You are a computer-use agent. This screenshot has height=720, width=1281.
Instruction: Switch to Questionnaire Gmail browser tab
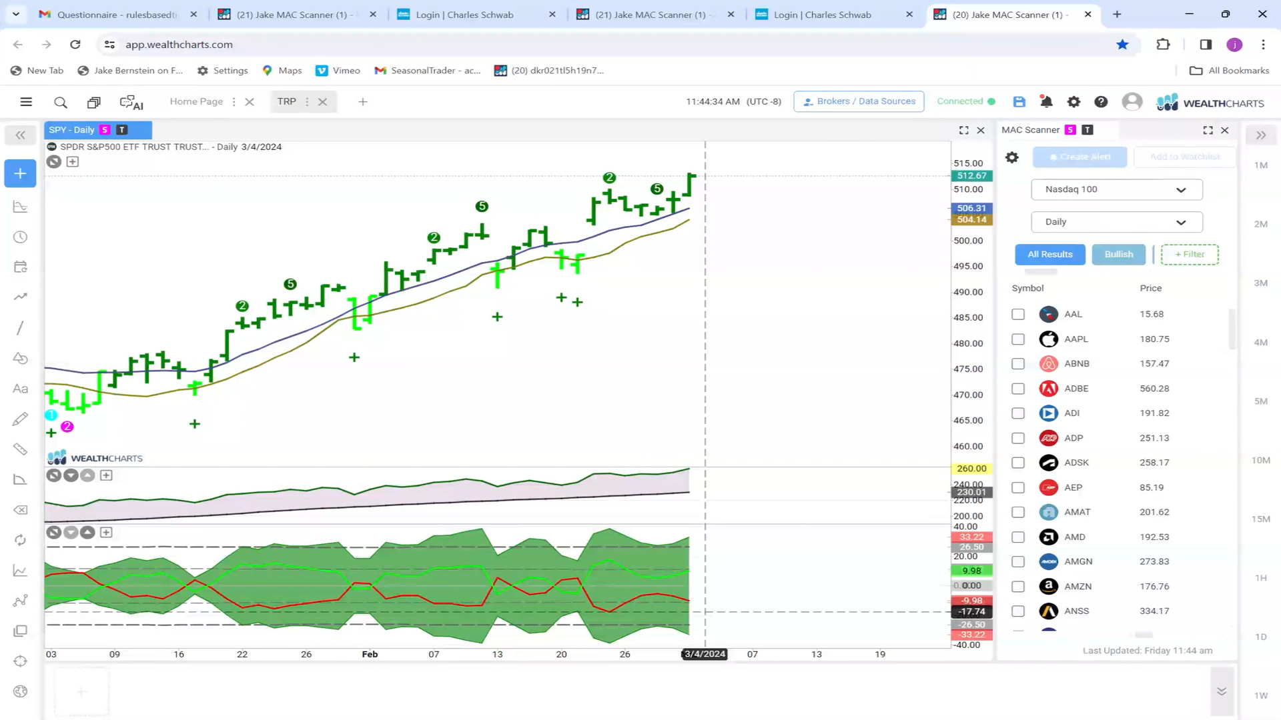[117, 14]
